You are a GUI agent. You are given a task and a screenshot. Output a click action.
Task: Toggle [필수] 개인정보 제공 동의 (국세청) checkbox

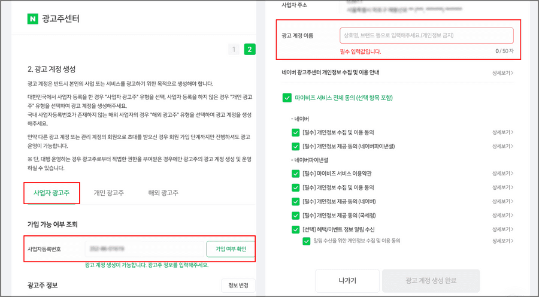(295, 216)
